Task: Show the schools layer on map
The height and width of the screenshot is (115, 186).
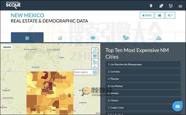Action: click(95, 67)
